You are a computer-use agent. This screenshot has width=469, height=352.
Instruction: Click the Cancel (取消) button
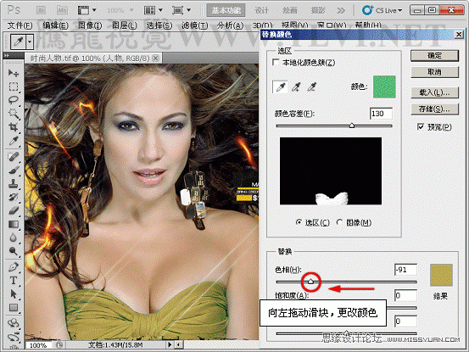click(434, 72)
